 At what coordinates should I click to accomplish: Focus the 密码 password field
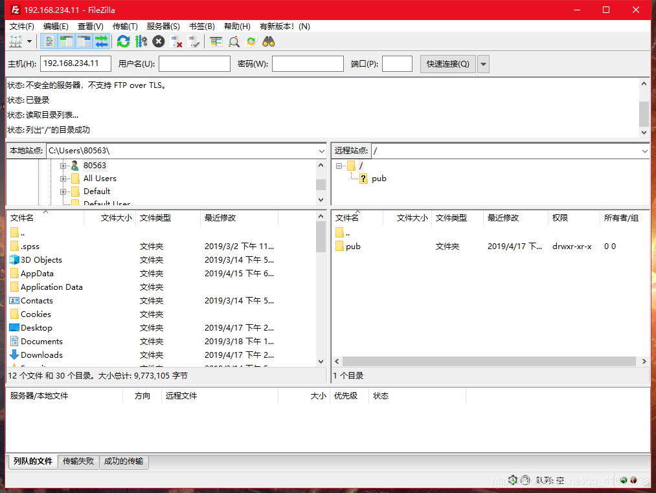[308, 63]
